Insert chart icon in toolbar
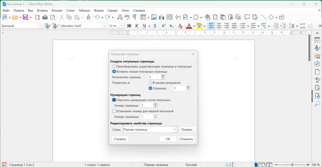This screenshot has height=167, width=322. click(161, 17)
